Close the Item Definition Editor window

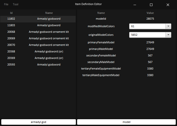click(168, 5)
